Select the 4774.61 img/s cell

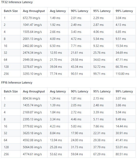(34, 154)
